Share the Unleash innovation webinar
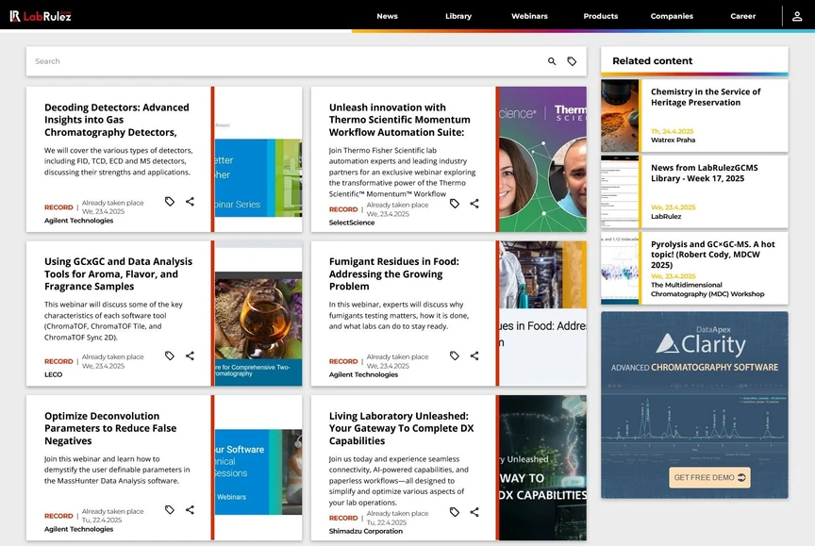 [474, 204]
